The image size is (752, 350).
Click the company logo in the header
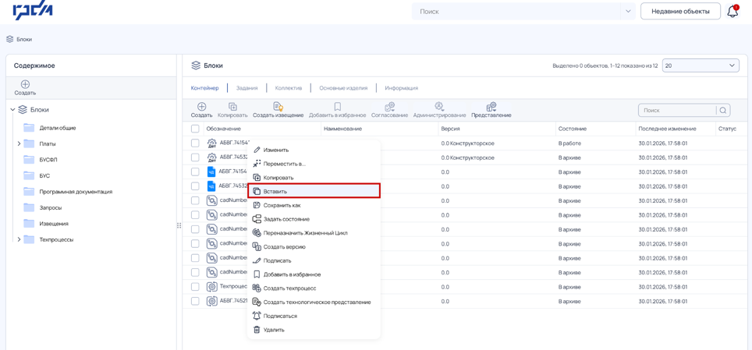[33, 11]
